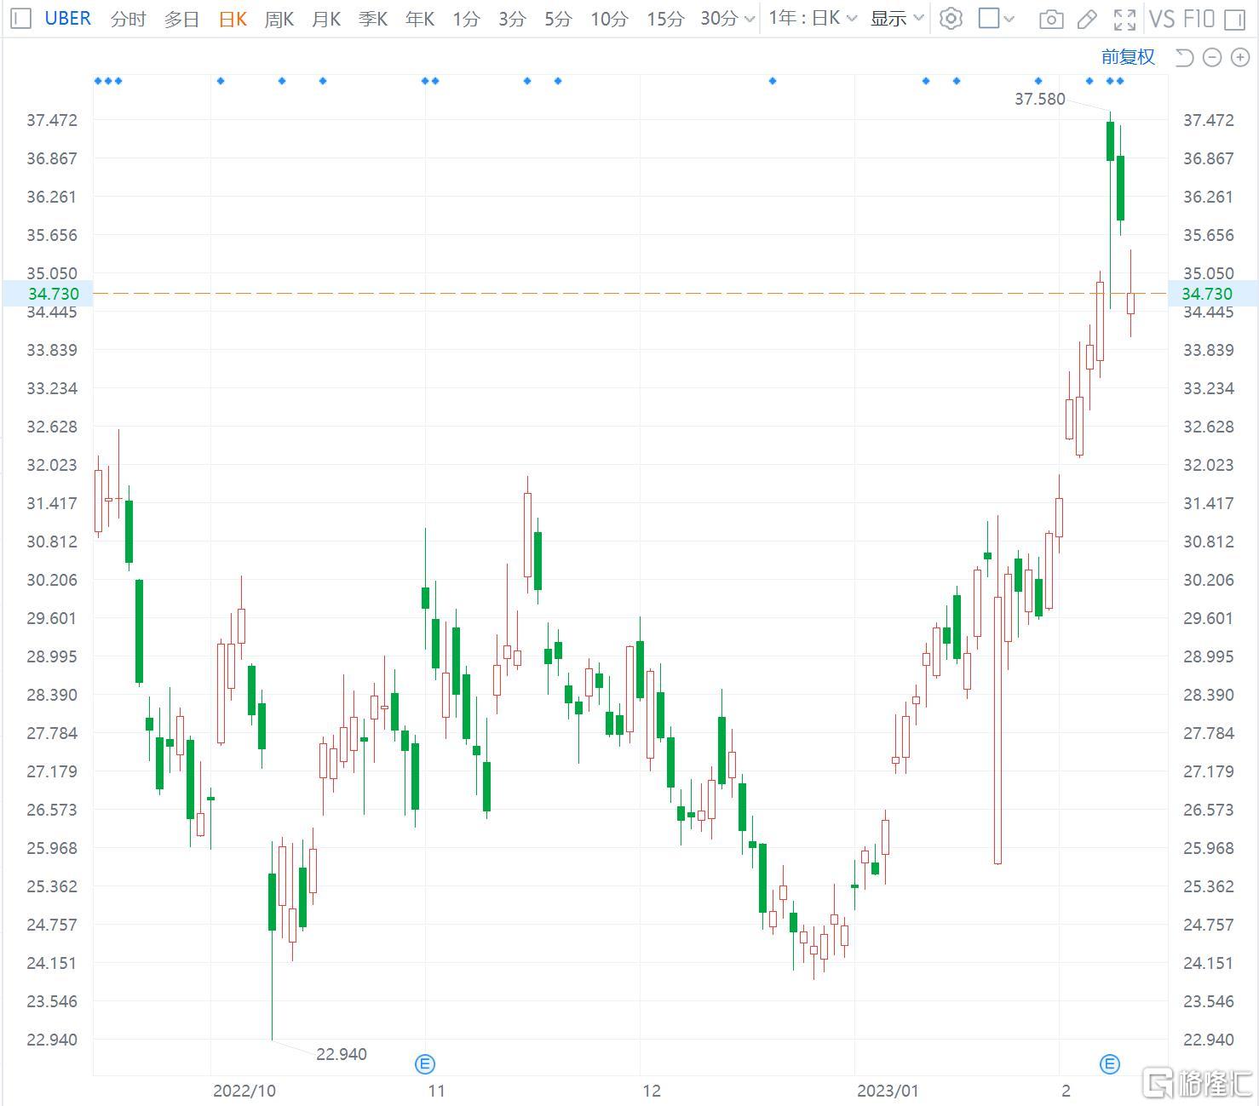Click the earnings E marker near 11
1259x1106 pixels.
point(424,1063)
